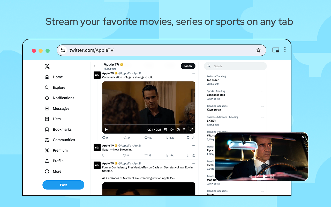Viewport: 331px width, 207px height.
Task: Bookmark page with the star icon
Action: point(258,50)
